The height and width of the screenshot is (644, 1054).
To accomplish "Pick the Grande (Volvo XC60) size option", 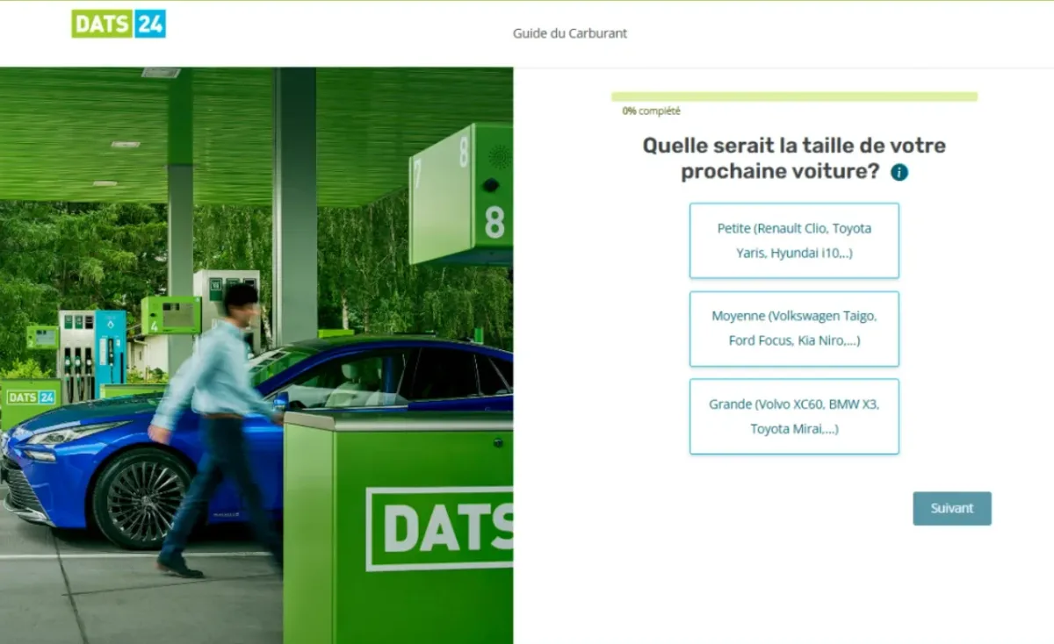I will point(794,416).
